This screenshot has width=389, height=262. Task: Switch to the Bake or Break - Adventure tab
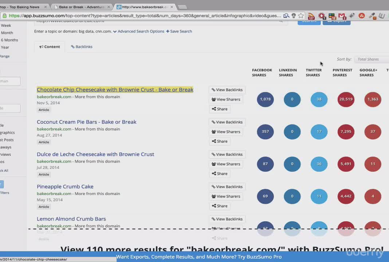pyautogui.click(x=81, y=7)
